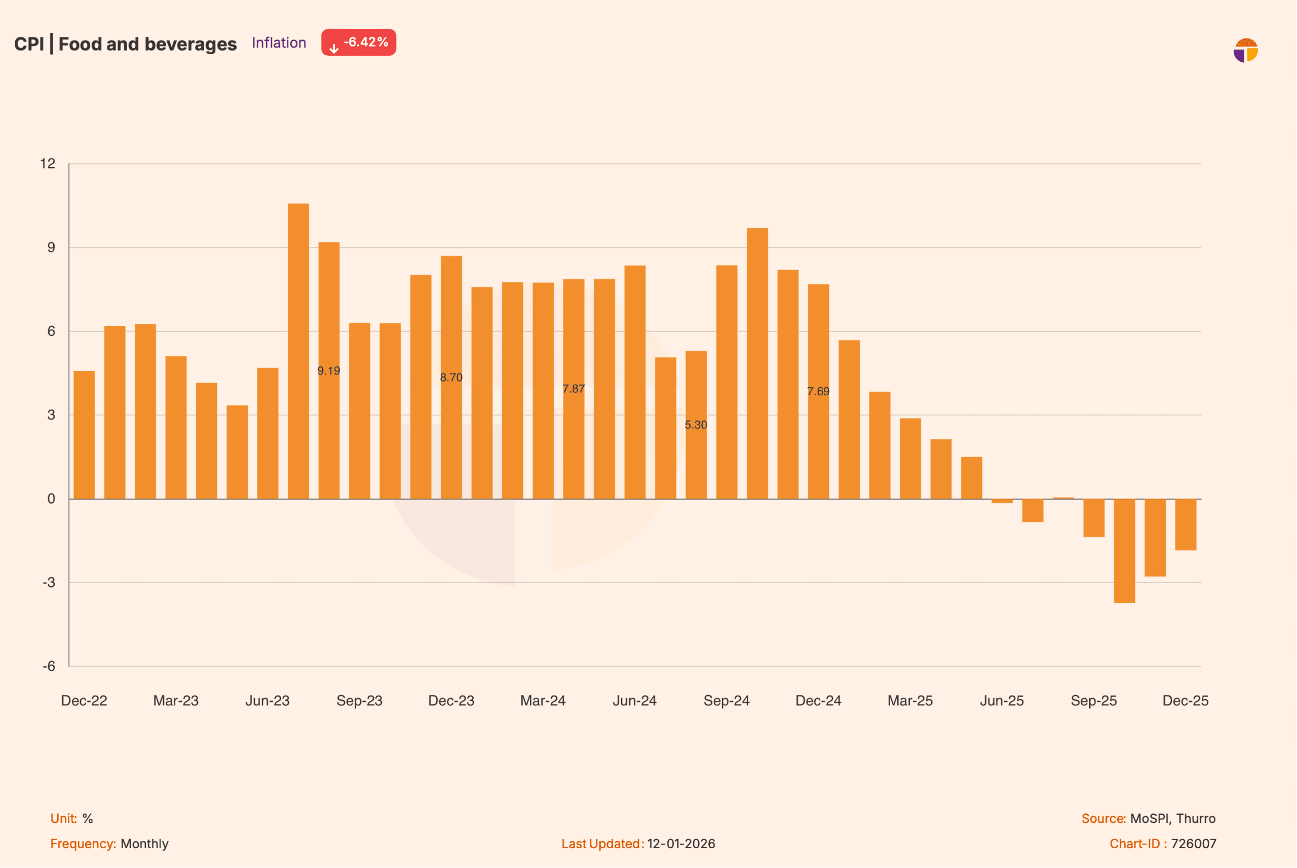
Task: Click the CPI Food and beverages title
Action: pos(125,44)
